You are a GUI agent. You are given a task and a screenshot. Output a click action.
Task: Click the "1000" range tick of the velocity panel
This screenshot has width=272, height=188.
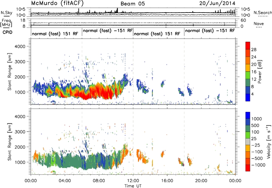coord(20,162)
